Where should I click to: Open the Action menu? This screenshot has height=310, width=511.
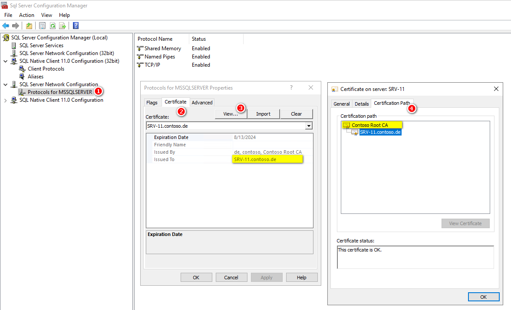[x=26, y=15]
